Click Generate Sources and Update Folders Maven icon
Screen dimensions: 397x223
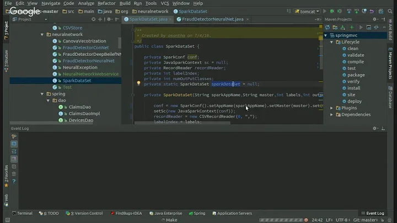[x=335, y=28]
